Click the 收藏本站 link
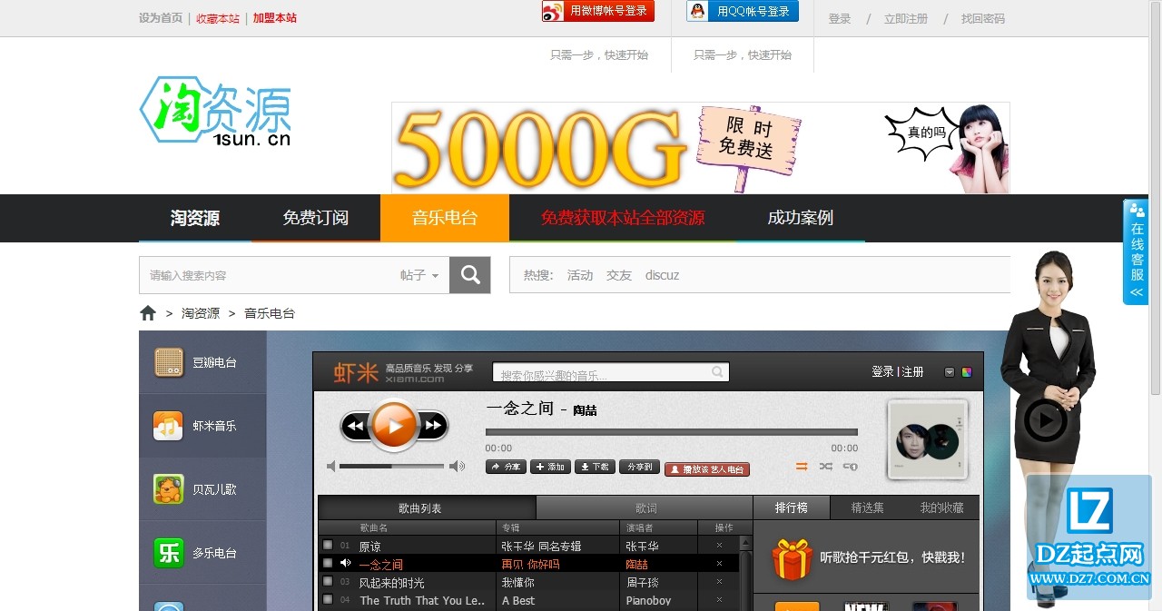This screenshot has height=611, width=1162. click(x=218, y=18)
